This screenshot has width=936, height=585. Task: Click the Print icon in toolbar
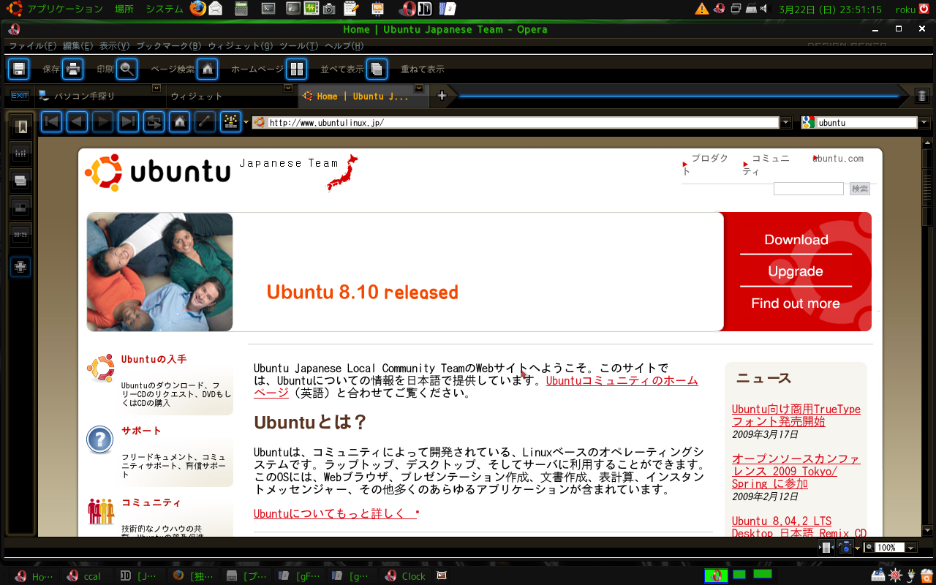[72, 69]
